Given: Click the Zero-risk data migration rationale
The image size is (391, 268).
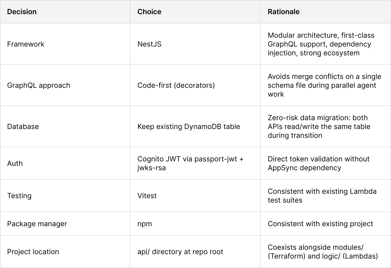Looking at the screenshot, I should [319, 127].
